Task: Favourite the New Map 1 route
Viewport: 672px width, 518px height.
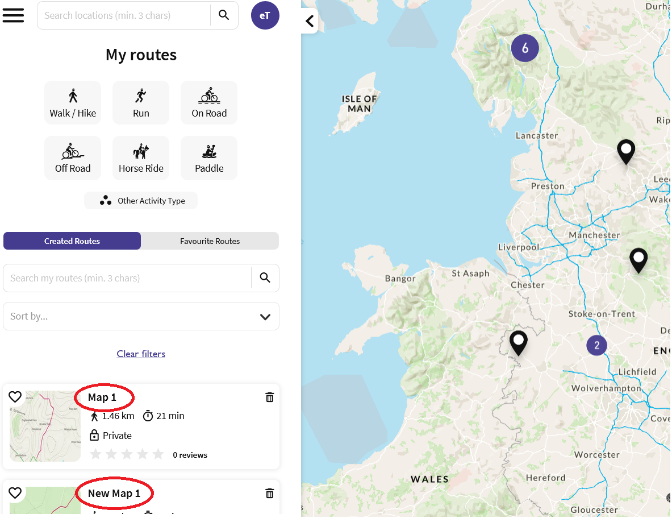Action: [x=15, y=493]
